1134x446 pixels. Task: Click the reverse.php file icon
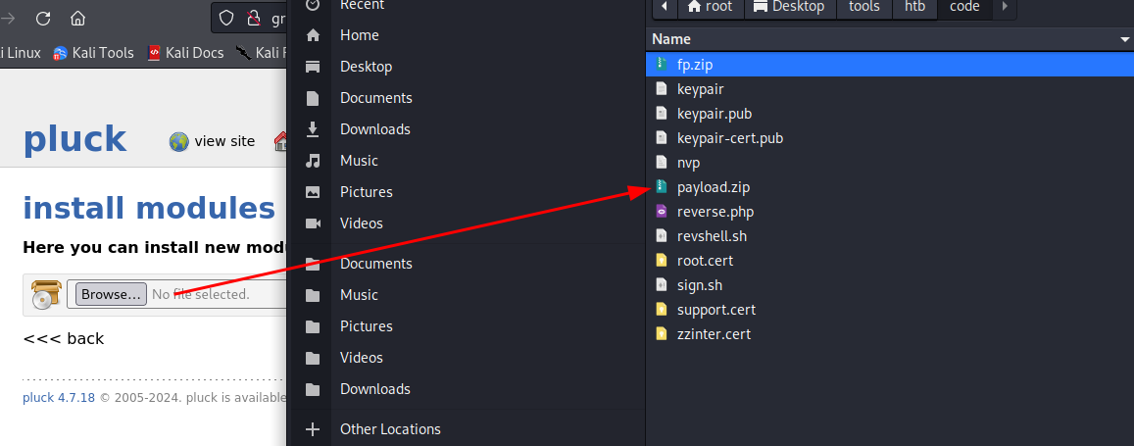[x=661, y=212]
